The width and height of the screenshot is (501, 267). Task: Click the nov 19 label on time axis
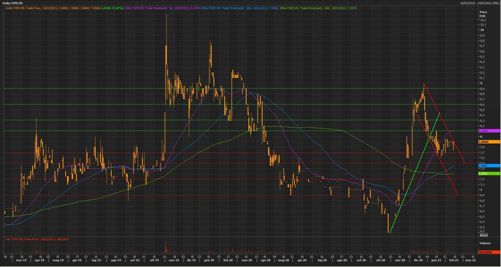(174, 260)
